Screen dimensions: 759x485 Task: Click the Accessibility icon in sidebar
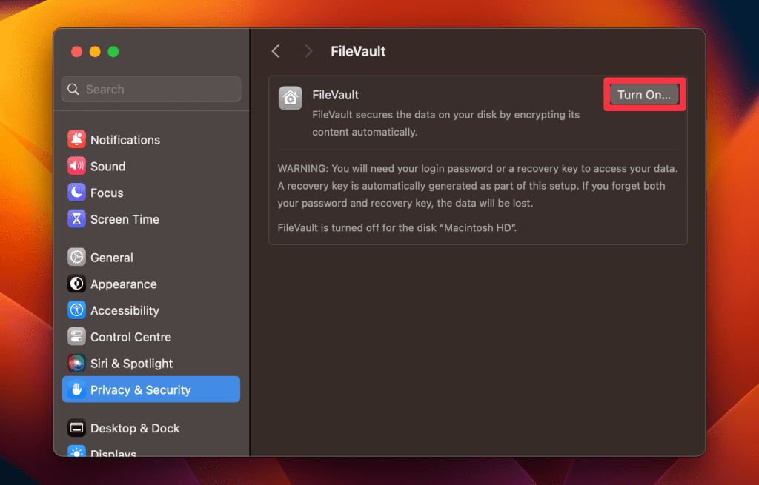[76, 310]
